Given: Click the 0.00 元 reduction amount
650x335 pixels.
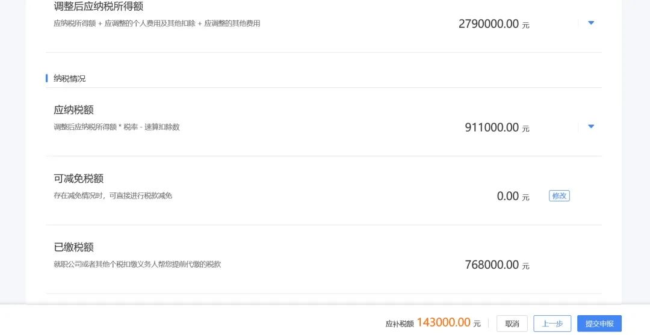Looking at the screenshot, I should click(x=513, y=196).
